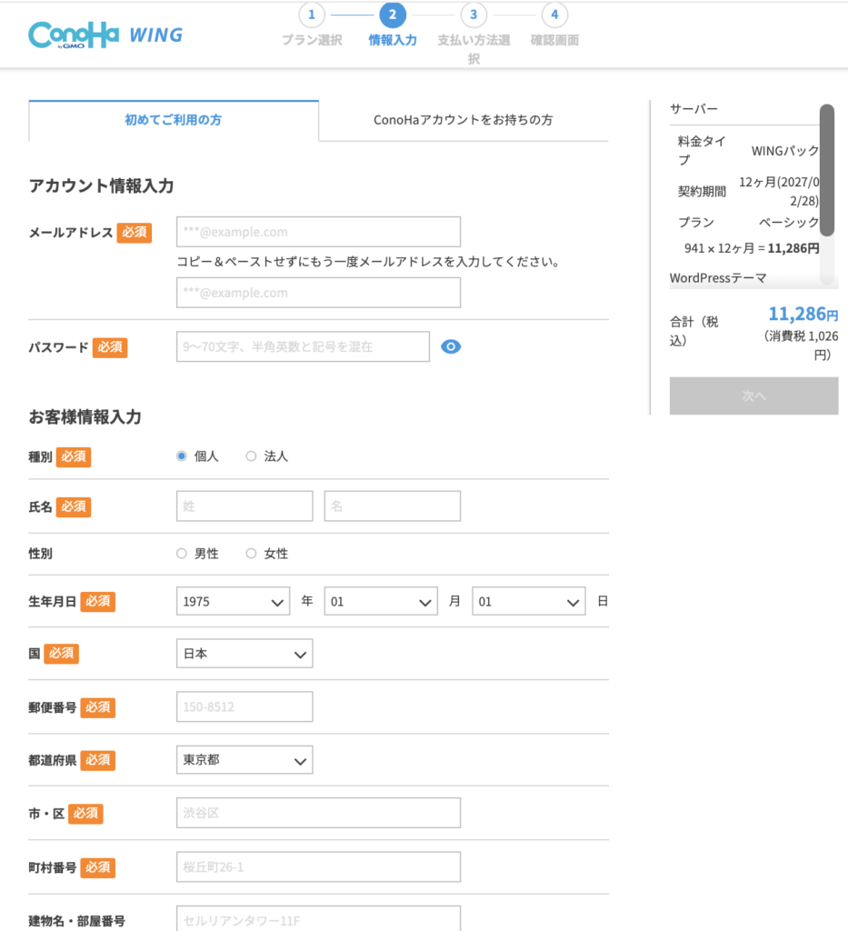This screenshot has height=931, width=848.
Task: Switch to ConoHaアカウントをお持ちの方 tab
Action: 463,120
